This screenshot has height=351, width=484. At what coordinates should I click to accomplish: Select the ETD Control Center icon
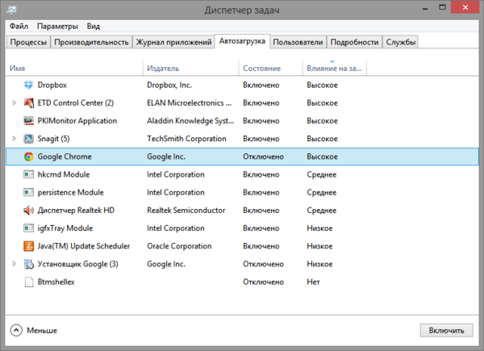coord(29,102)
